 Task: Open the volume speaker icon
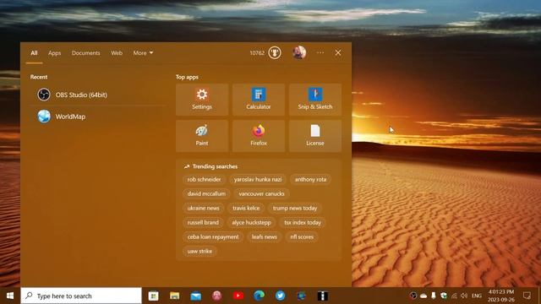pos(464,296)
